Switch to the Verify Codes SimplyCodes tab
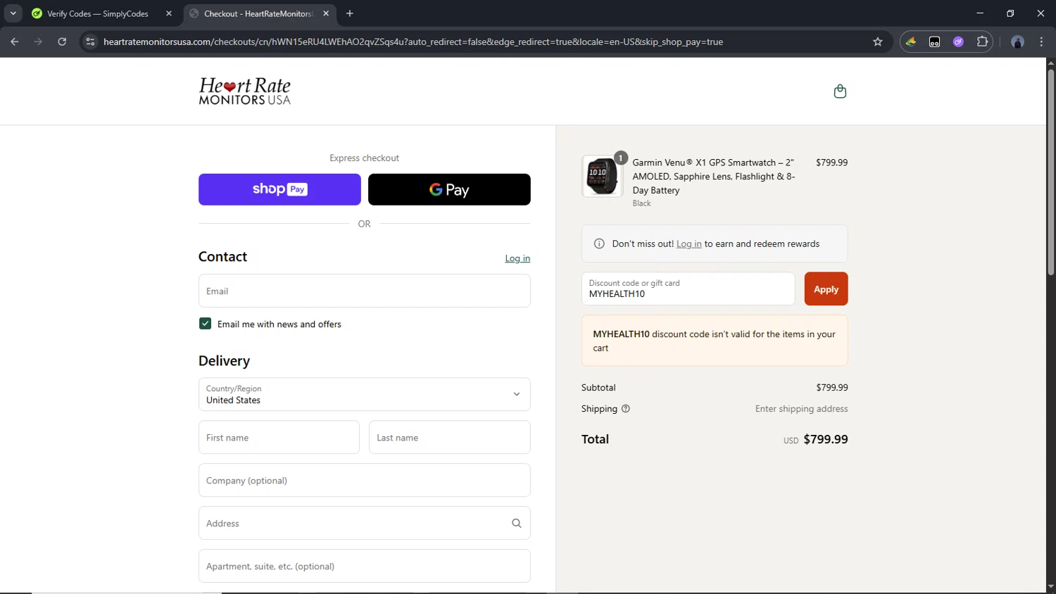This screenshot has width=1056, height=594. point(97,13)
